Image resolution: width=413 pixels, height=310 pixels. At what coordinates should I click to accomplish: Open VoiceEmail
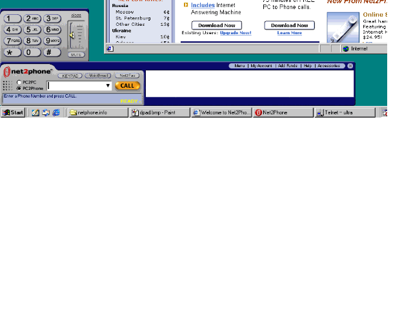pos(98,76)
